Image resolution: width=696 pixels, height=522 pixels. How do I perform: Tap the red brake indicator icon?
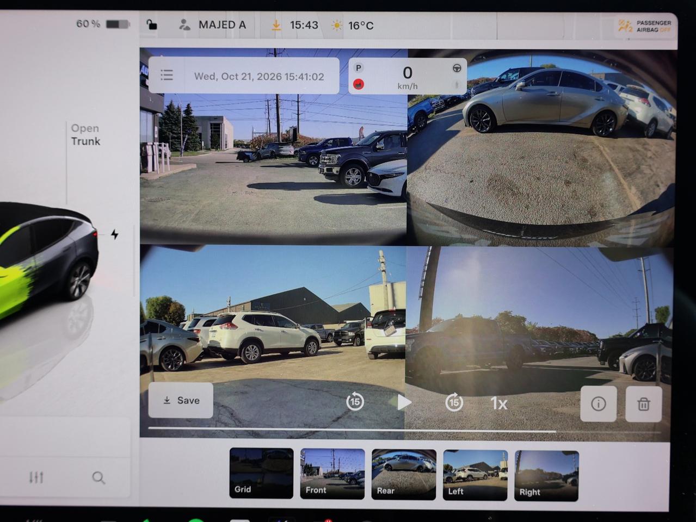(x=359, y=84)
